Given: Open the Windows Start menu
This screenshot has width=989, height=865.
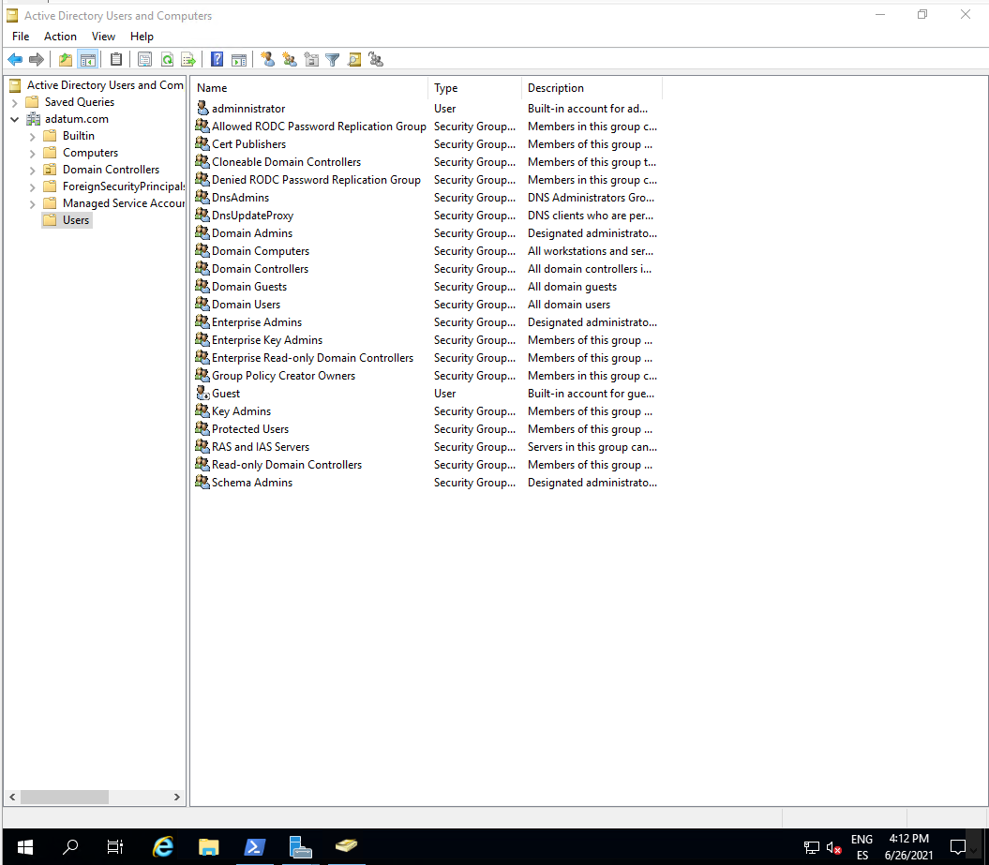Looking at the screenshot, I should [x=24, y=846].
